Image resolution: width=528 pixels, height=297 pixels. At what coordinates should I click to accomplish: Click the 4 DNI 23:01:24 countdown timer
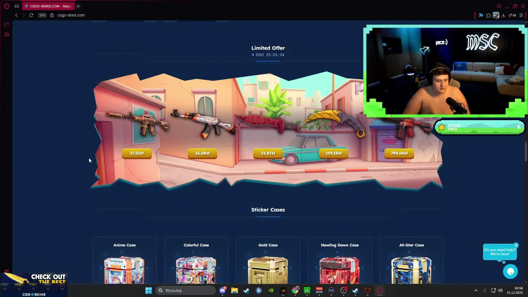point(268,55)
